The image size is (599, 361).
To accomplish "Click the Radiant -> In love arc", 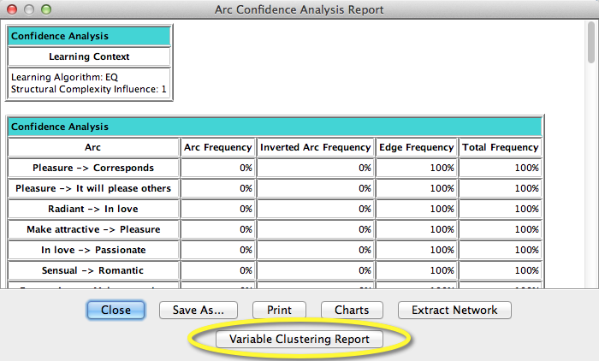I will 93,209.
